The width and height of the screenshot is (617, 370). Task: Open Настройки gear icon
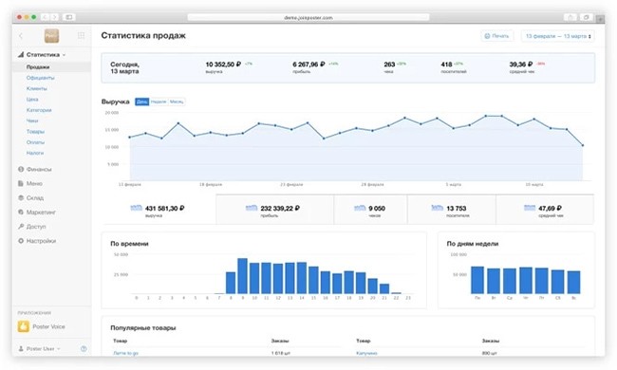point(21,241)
